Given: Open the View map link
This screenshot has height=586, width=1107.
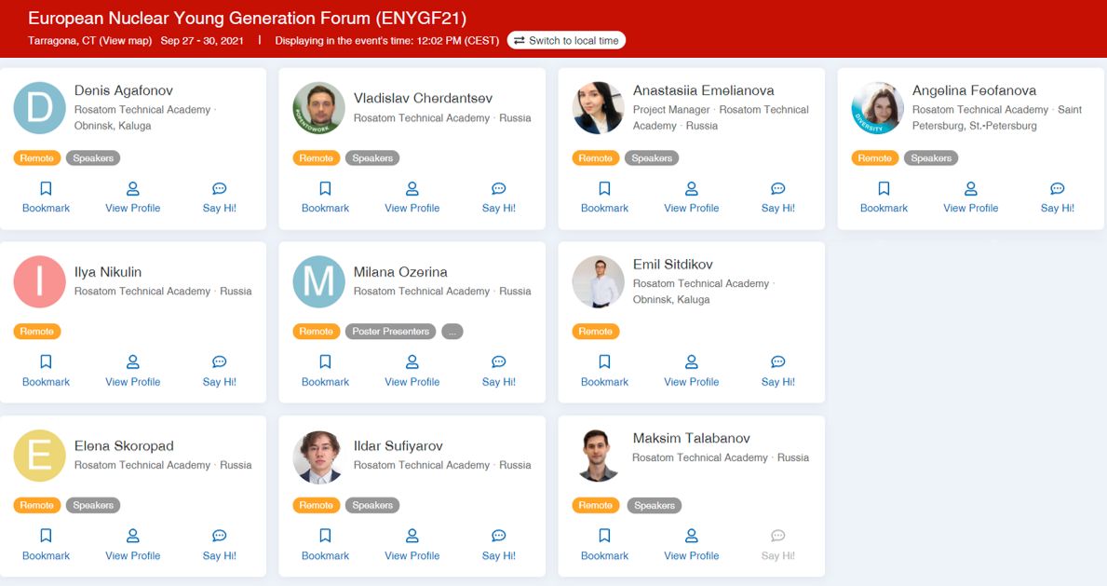Looking at the screenshot, I should [125, 40].
